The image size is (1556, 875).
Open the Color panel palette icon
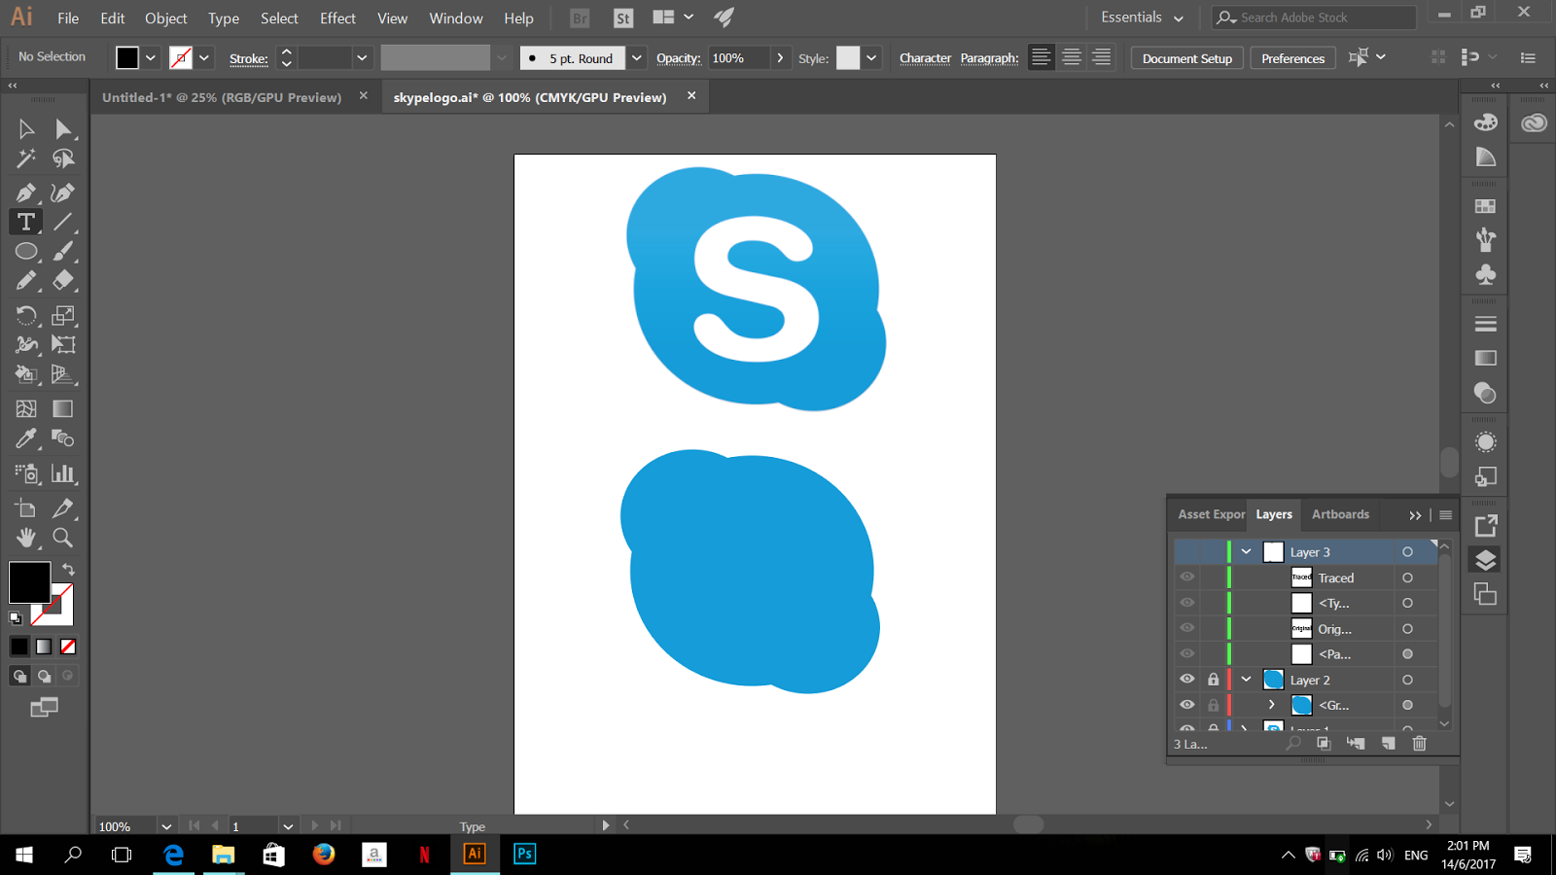coord(1485,122)
